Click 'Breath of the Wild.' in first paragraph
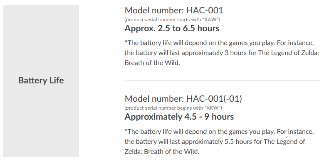Viewport: 324px width, 163px height. pos(152,63)
